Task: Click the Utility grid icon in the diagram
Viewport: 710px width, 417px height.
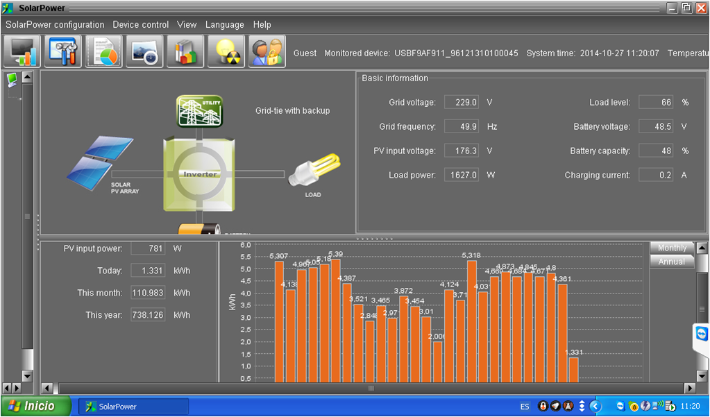Action: [200, 110]
